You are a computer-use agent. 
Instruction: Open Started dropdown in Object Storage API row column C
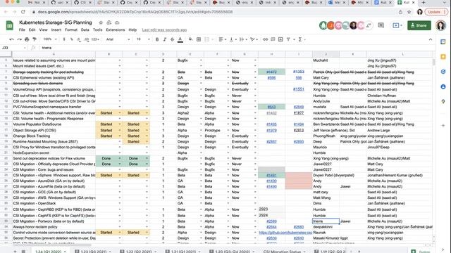(147, 130)
